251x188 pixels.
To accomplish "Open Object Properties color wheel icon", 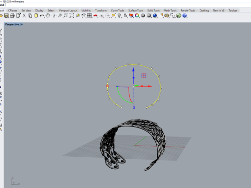I will pyautogui.click(x=137, y=16).
